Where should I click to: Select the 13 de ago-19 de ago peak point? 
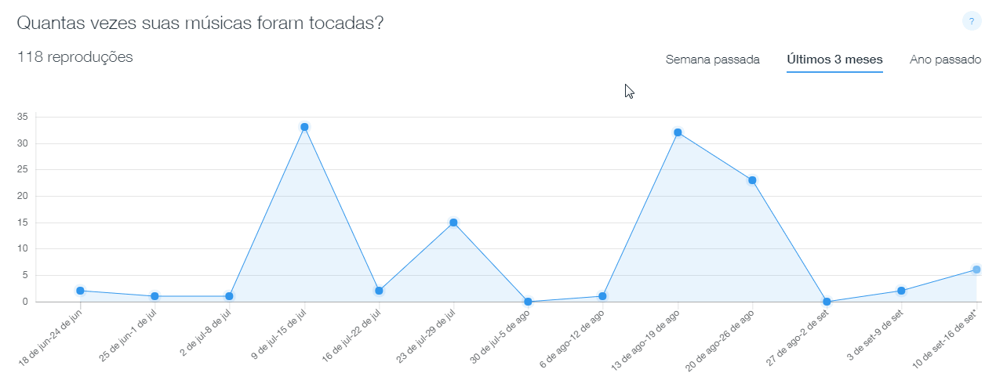pos(678,132)
